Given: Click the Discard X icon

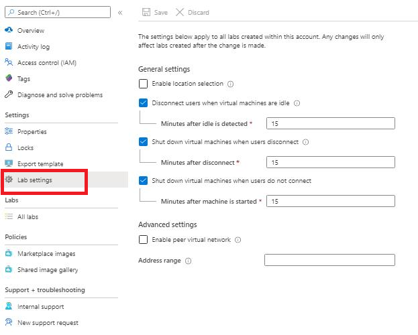Looking at the screenshot, I should [180, 12].
